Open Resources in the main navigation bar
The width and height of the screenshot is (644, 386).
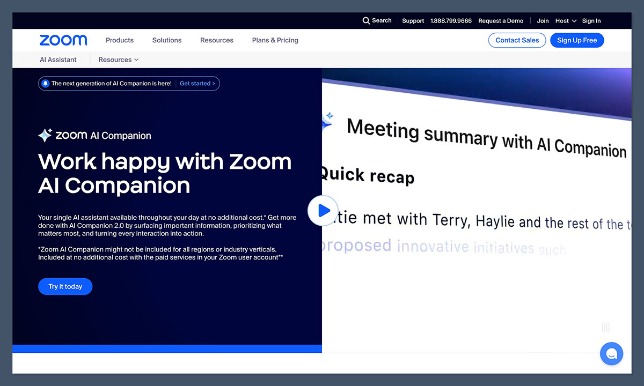click(x=217, y=40)
